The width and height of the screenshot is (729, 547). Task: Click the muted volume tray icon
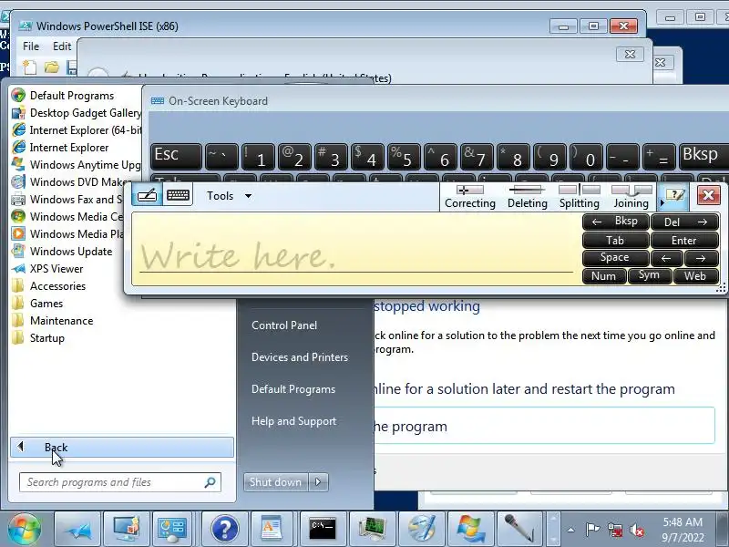(x=636, y=530)
